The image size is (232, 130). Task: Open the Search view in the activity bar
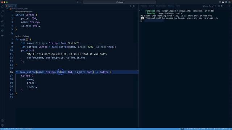3,11
